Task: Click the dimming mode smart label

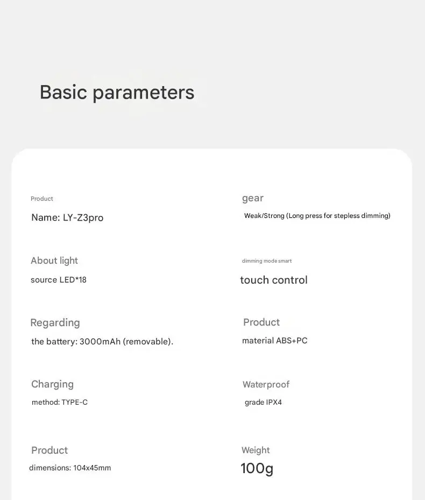Action: pyautogui.click(x=267, y=261)
